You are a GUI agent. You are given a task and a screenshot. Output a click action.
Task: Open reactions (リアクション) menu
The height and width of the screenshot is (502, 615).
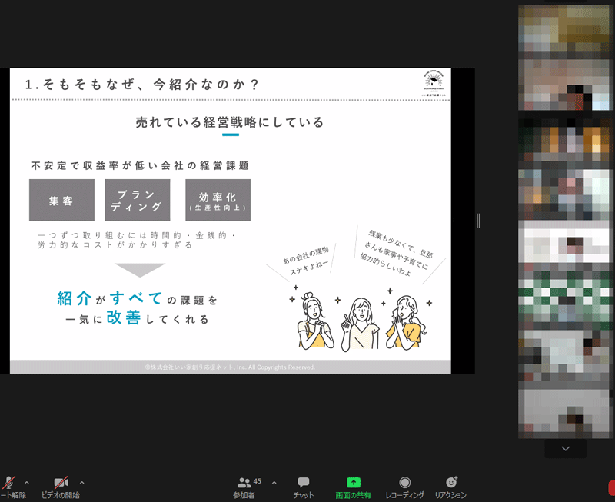click(450, 487)
